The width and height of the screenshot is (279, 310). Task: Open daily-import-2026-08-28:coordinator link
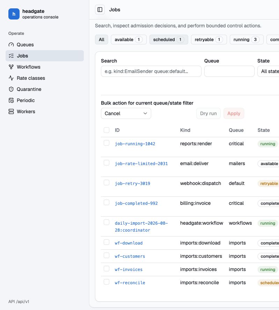point(141,227)
